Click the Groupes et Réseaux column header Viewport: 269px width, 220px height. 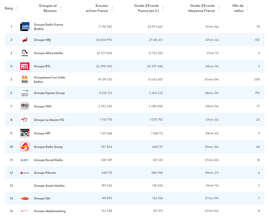48,8
